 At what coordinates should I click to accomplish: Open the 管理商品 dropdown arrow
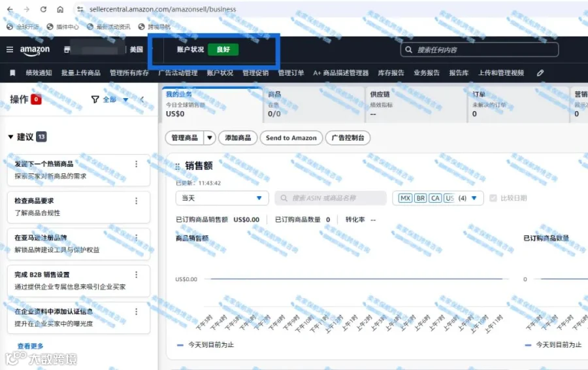click(x=210, y=138)
